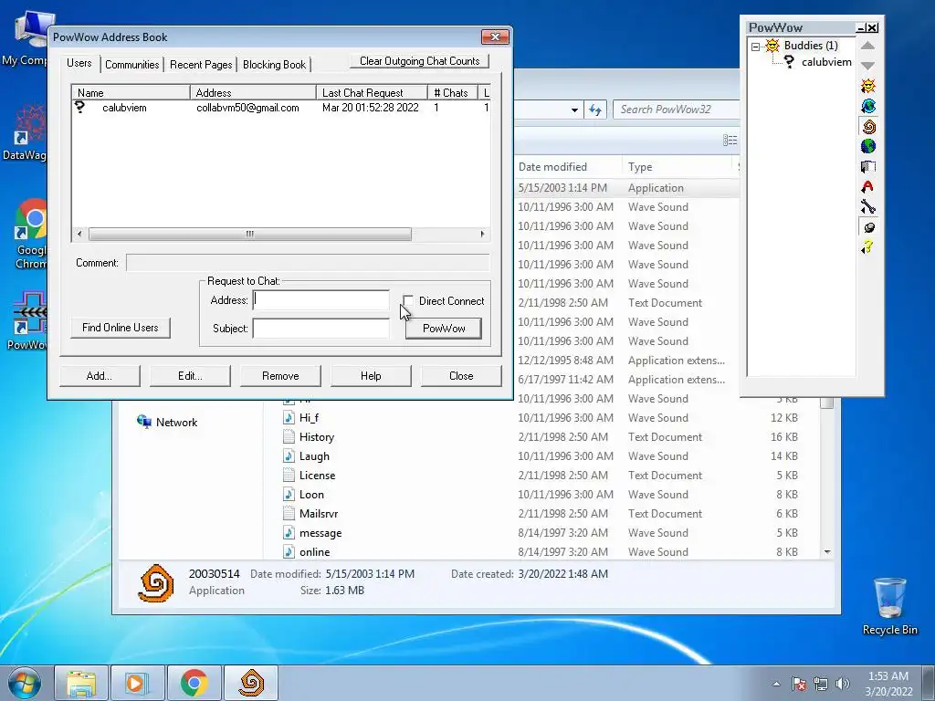Select the Mailsrvr text document
The width and height of the screenshot is (935, 701).
tap(319, 513)
